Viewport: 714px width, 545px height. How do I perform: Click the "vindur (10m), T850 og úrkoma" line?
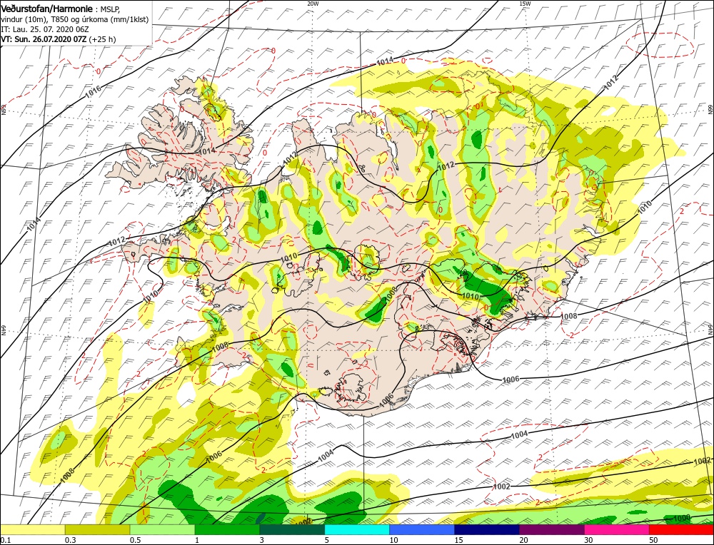pyautogui.click(x=75, y=19)
